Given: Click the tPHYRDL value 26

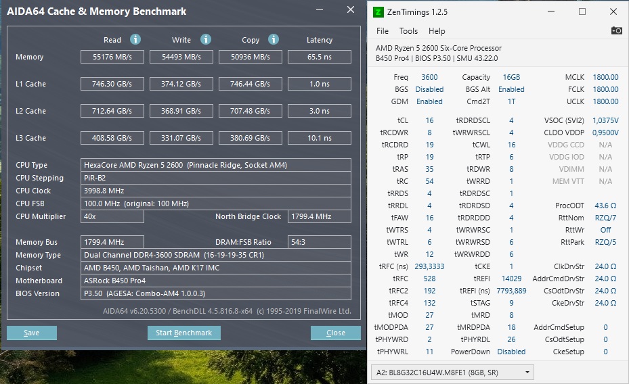Looking at the screenshot, I should [511, 339].
